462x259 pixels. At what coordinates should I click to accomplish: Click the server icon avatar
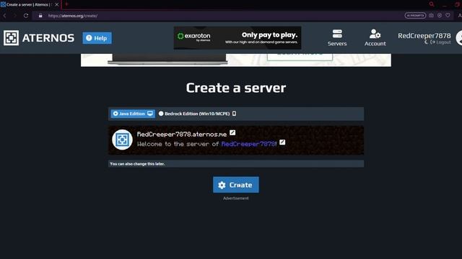[122, 140]
